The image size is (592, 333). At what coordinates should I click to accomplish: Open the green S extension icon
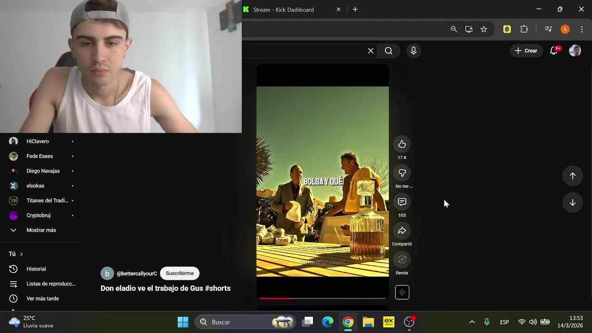point(507,29)
